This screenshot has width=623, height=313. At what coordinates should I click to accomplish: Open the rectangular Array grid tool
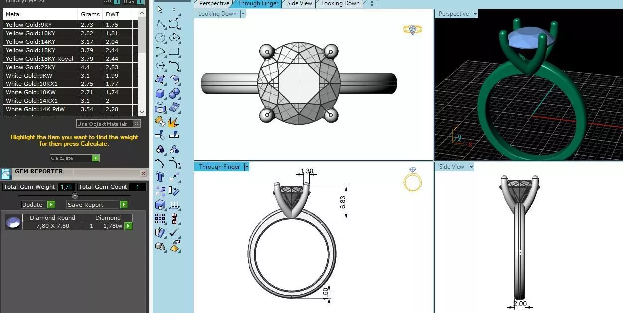click(160, 218)
